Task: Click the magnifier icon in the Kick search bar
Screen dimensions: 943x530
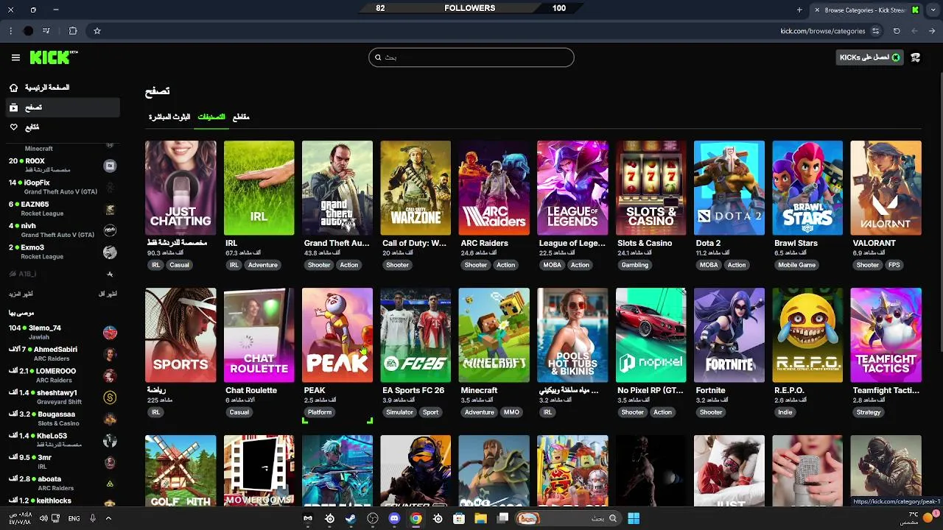Action: 379,57
